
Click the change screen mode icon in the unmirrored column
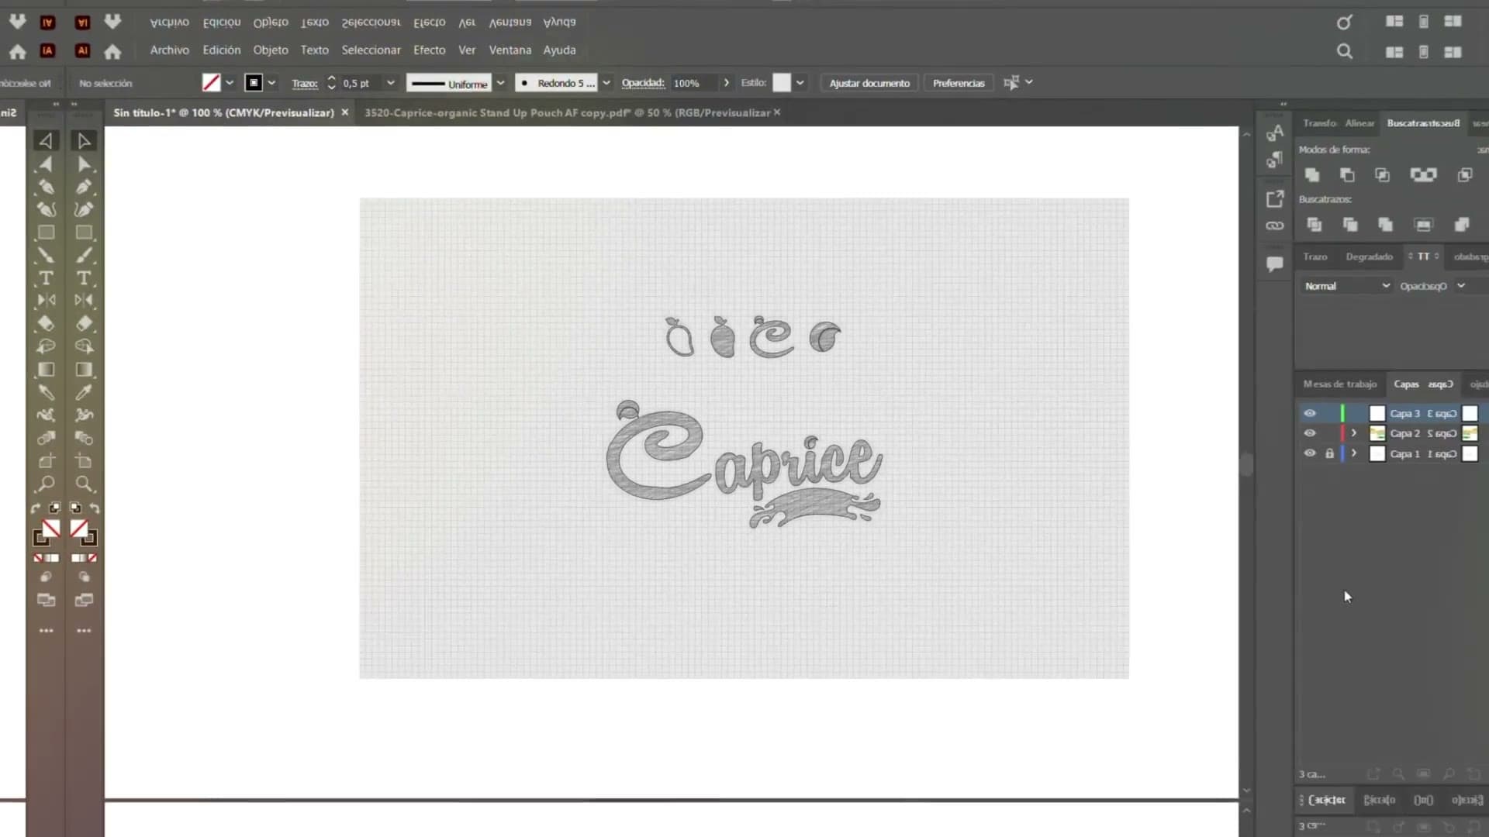pyautogui.click(x=84, y=600)
